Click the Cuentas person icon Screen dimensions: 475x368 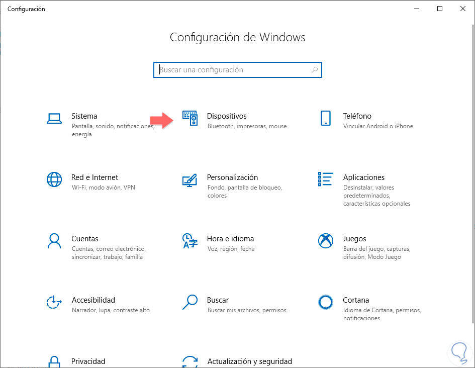[54, 241]
